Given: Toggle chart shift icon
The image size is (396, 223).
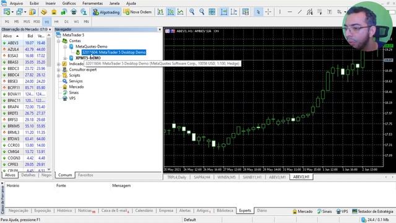Looking at the screenshot, I should click(x=234, y=12).
